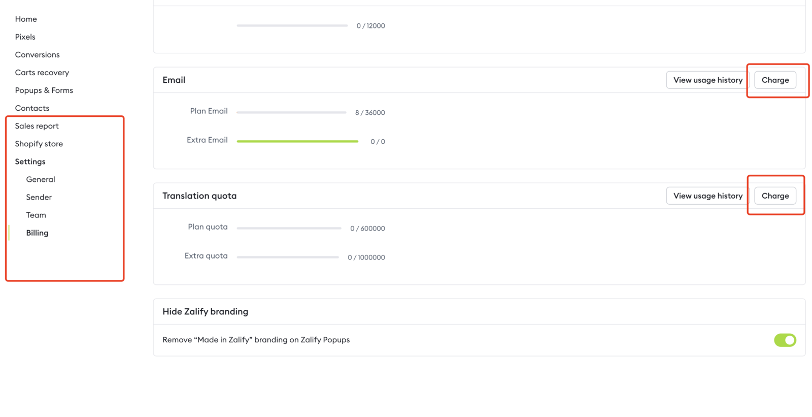View usage history for Translation quota

707,196
